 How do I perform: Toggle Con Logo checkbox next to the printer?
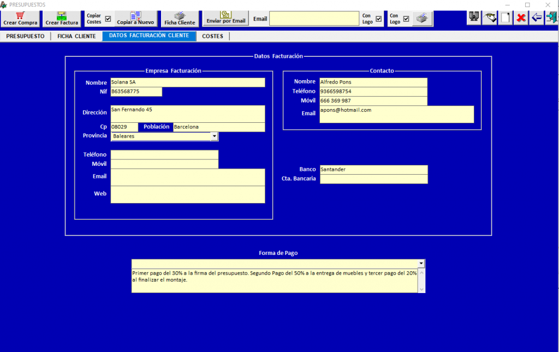point(406,19)
